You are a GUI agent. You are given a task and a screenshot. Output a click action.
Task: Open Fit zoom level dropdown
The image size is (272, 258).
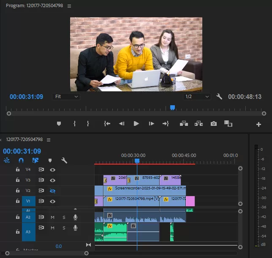pyautogui.click(x=66, y=96)
